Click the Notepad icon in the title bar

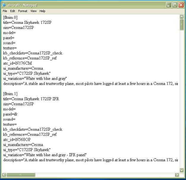click(x=4, y=5)
